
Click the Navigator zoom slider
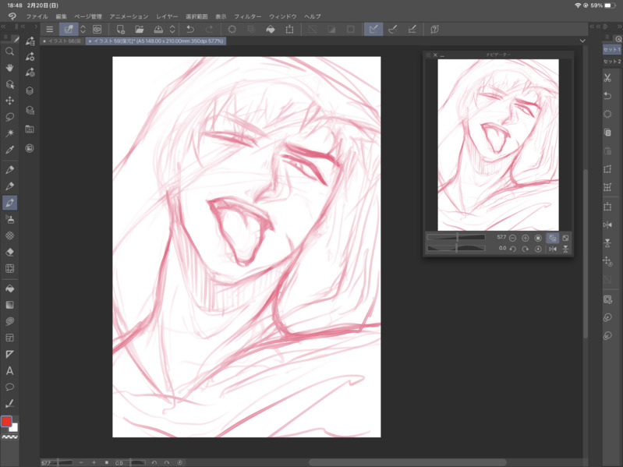coord(456,238)
